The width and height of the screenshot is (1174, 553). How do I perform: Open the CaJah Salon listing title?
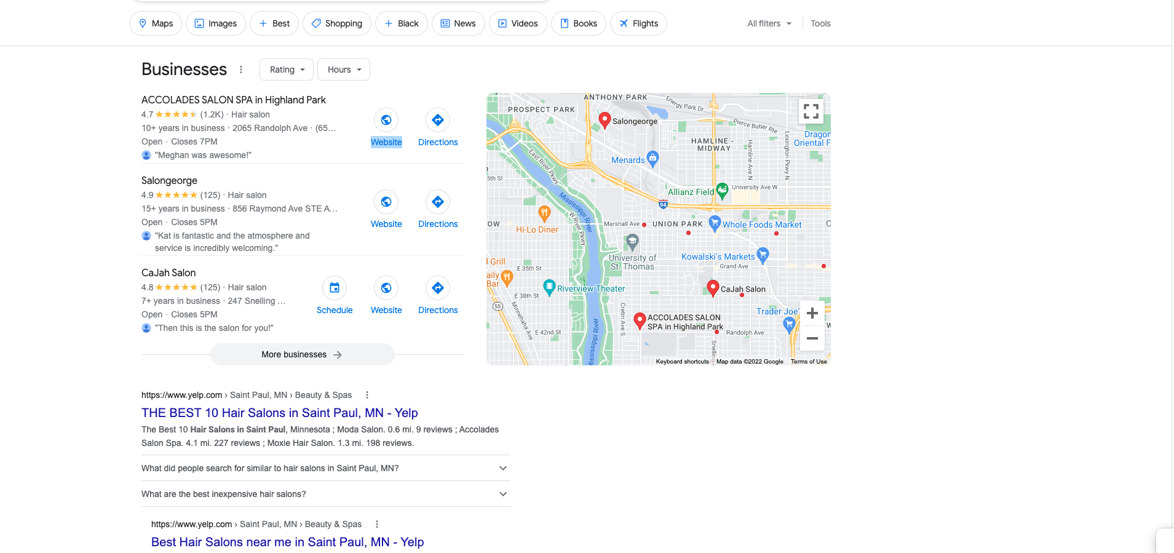[x=169, y=273]
